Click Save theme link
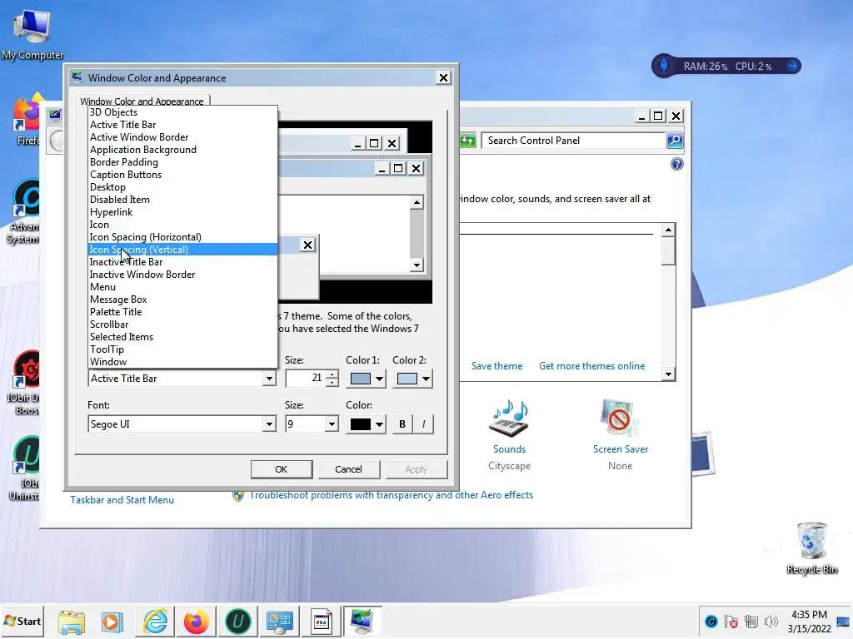The width and height of the screenshot is (853, 639). (496, 366)
